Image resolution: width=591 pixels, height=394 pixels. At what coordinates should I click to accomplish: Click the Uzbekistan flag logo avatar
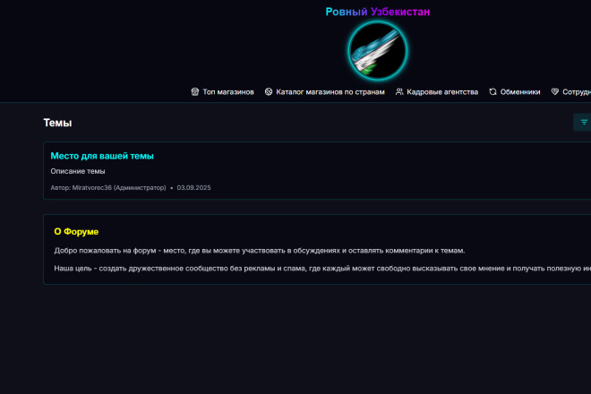(377, 51)
